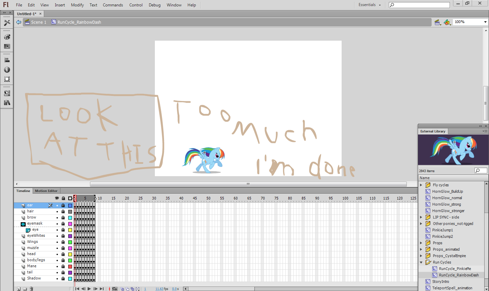489x291 pixels.
Task: Expand the Fly cycles folder
Action: coord(421,185)
